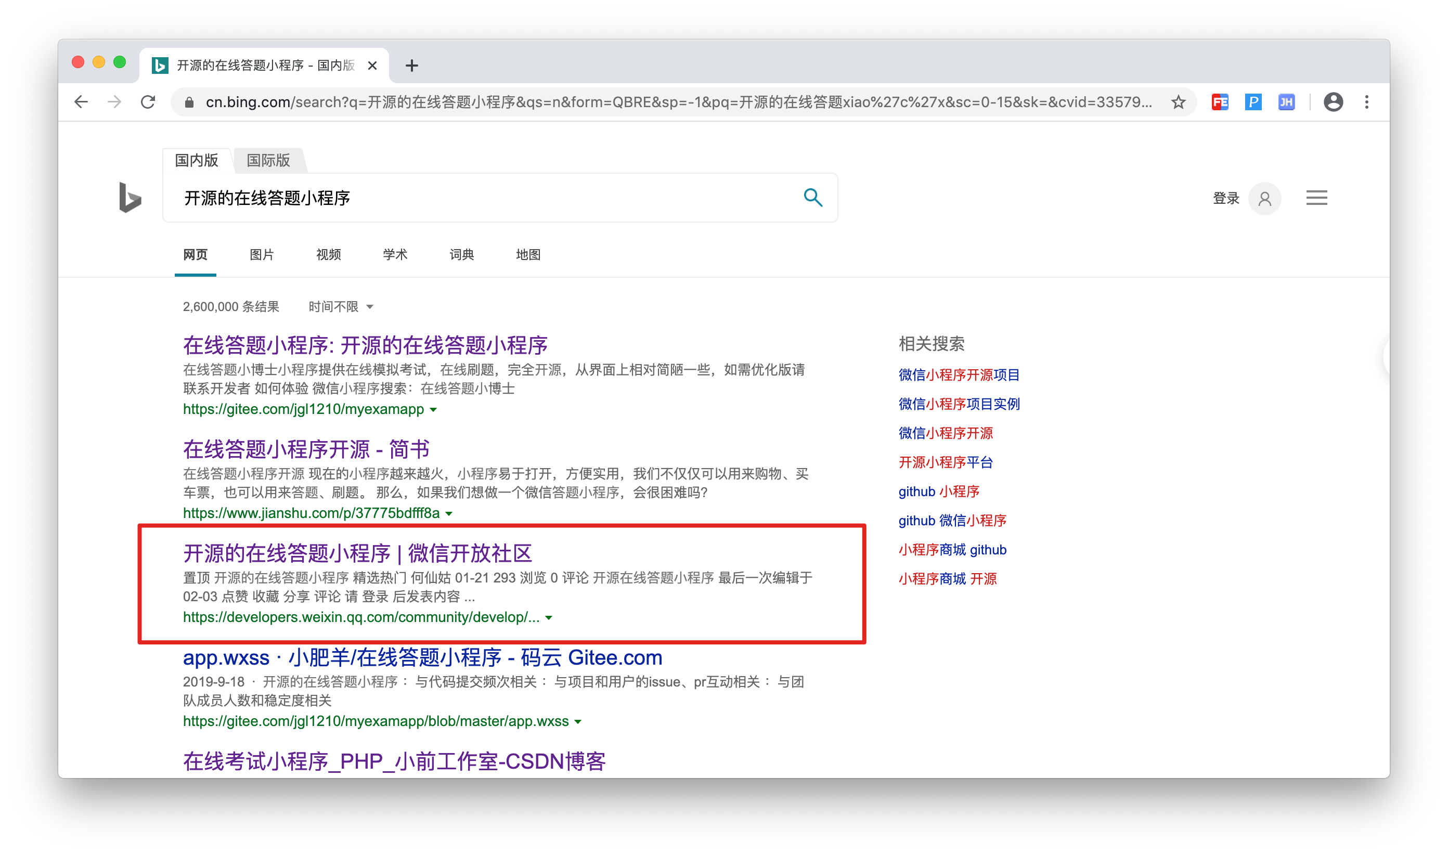This screenshot has height=855, width=1448.
Task: Switch to the 学术 search tab
Action: tap(395, 255)
